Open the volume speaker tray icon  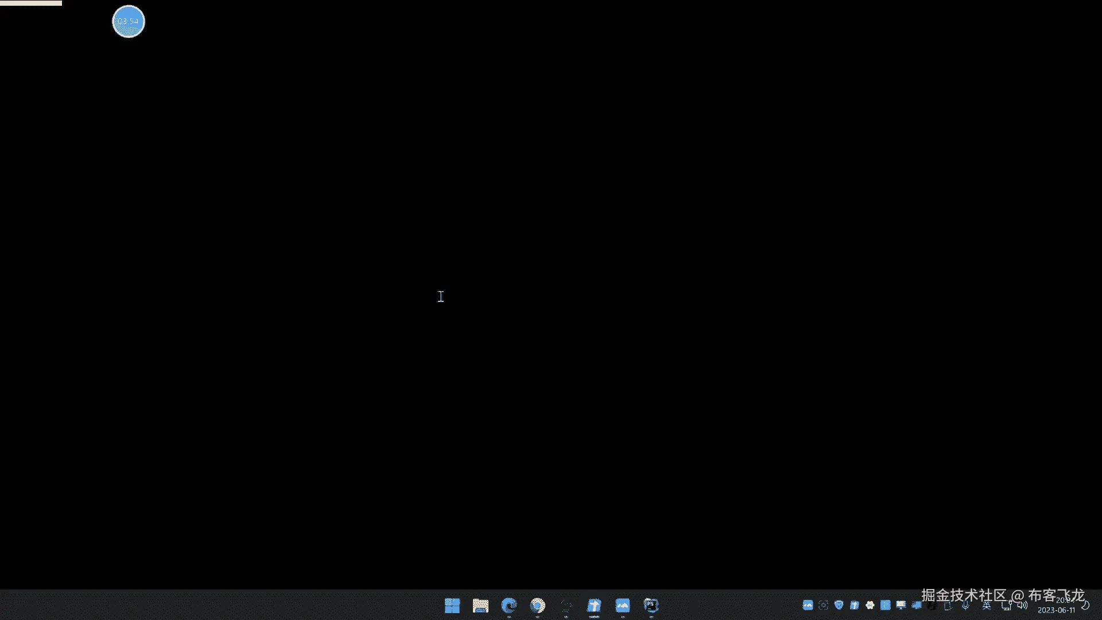(x=1022, y=605)
